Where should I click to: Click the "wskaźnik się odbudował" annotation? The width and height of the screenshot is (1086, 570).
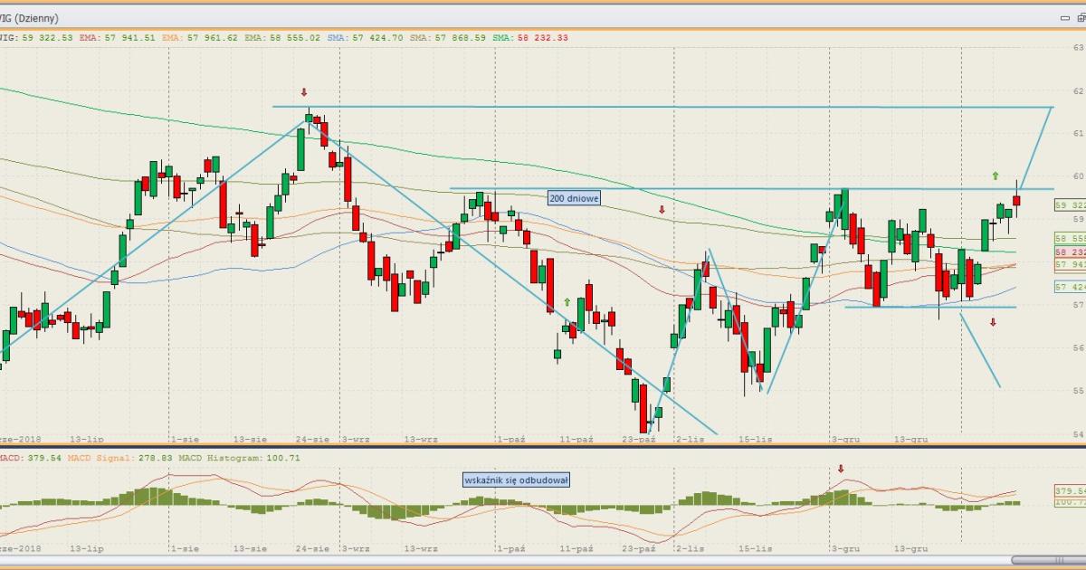click(516, 480)
